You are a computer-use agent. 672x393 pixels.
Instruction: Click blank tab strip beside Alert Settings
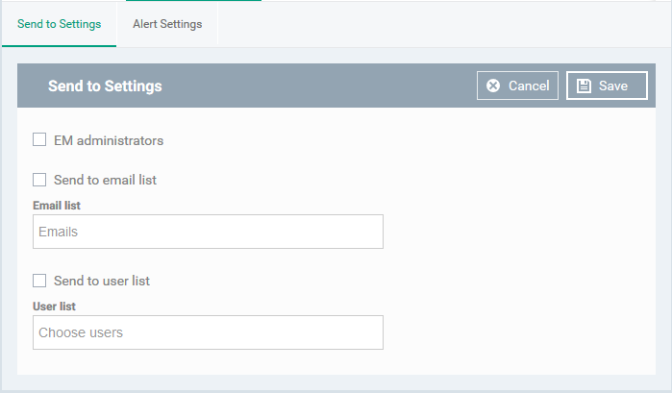coord(441,24)
